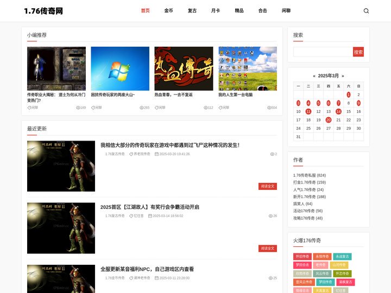Click 闲聊 tag under 第一台电脑 article
Viewport: 391px width, 293px height.
pos(224,107)
